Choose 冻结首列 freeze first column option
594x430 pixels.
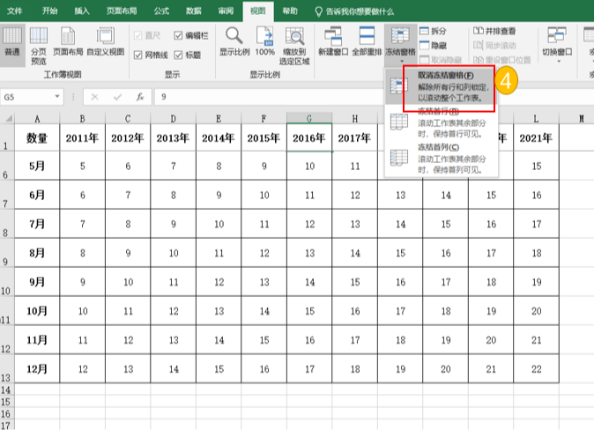442,159
